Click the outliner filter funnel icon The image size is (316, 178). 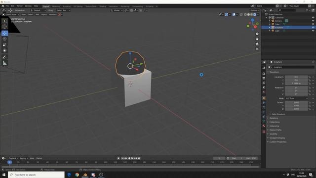307,10
